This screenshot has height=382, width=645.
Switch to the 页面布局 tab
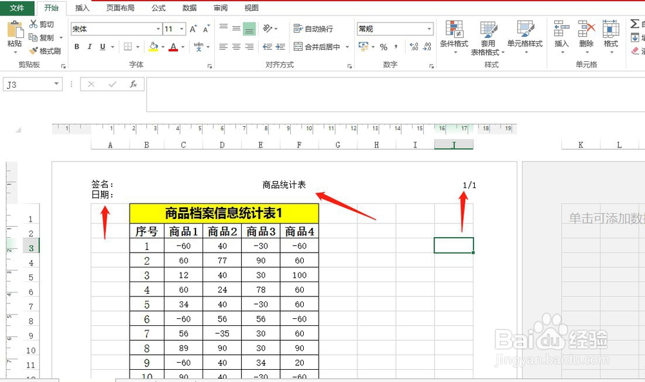coord(120,8)
